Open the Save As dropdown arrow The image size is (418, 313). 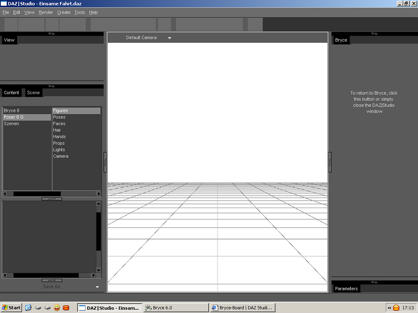coord(98,287)
